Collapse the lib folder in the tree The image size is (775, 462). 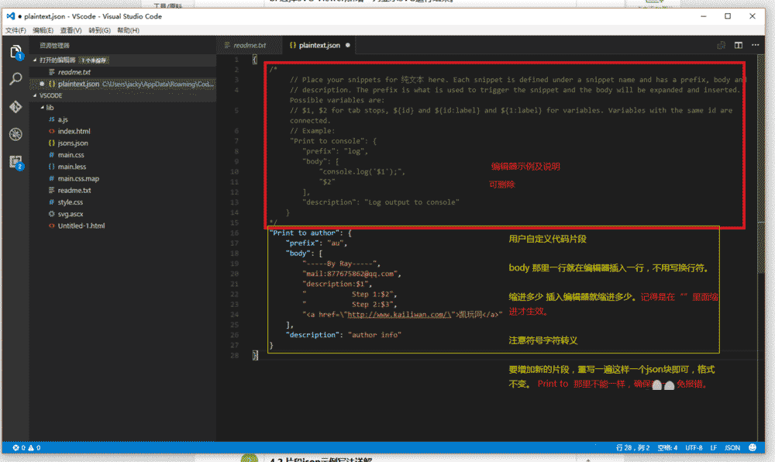click(x=43, y=107)
